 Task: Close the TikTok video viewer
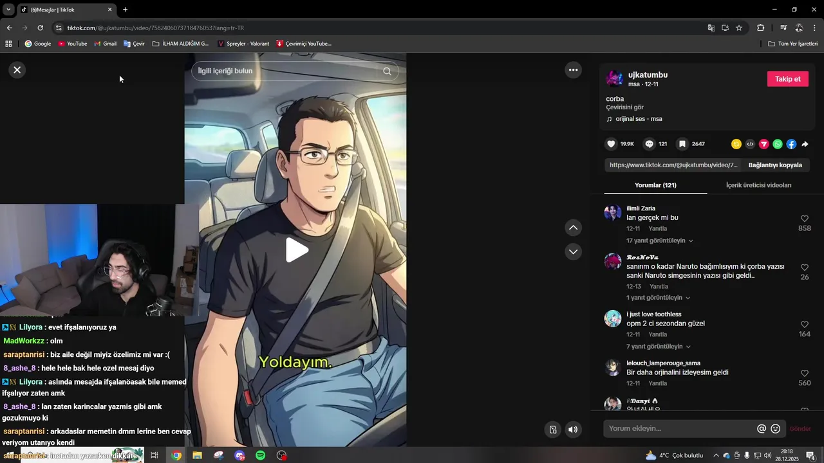pos(17,70)
